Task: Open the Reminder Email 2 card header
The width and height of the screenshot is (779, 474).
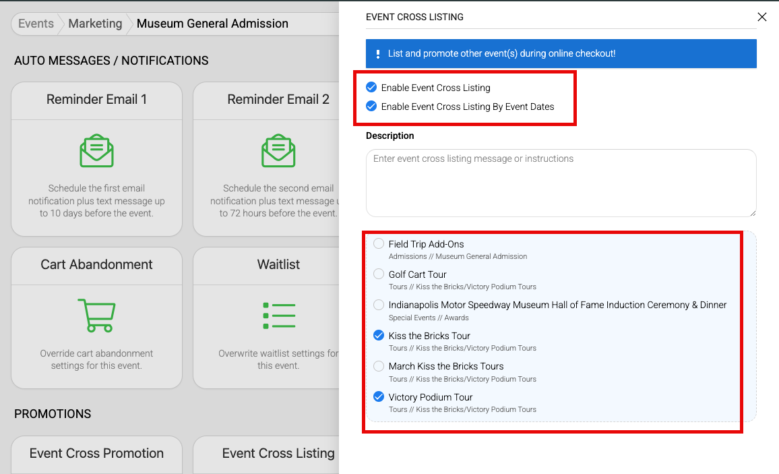Action: coord(267,101)
